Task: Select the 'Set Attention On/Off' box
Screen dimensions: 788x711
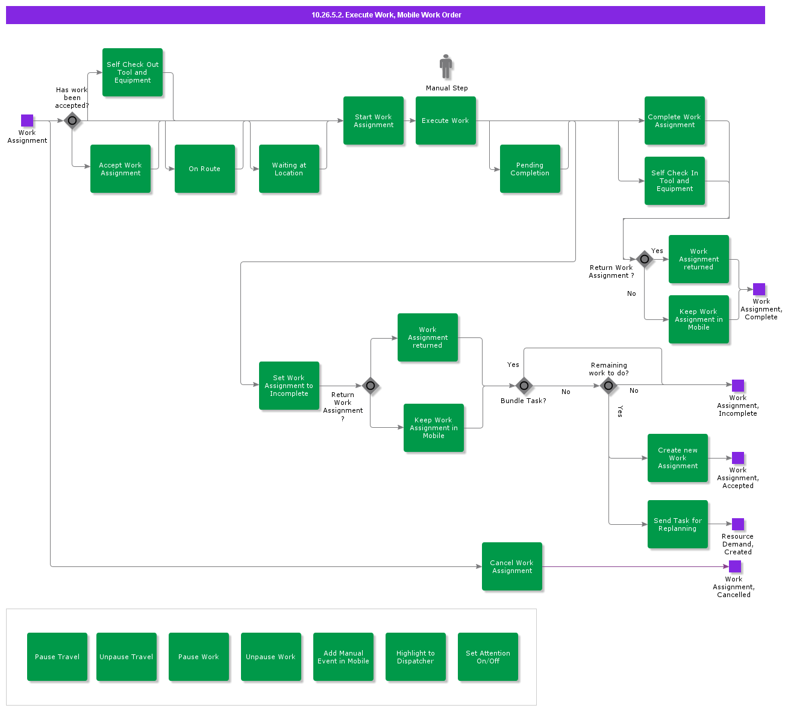Action: [x=488, y=657]
